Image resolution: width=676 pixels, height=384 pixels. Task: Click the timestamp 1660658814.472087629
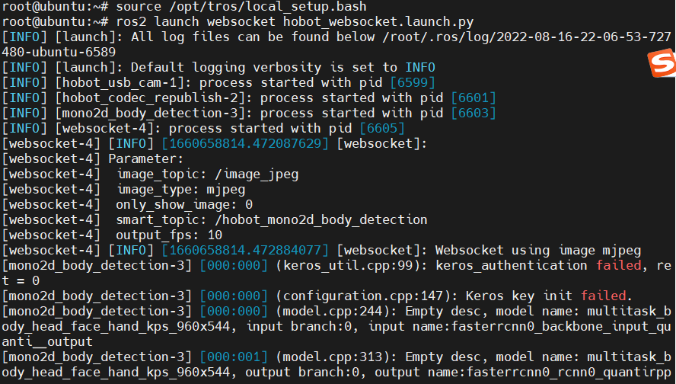coord(245,143)
